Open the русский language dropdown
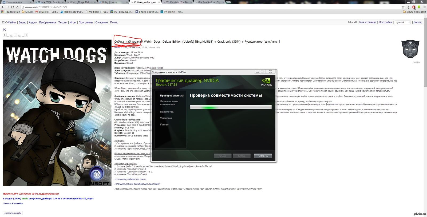This screenshot has height=217, width=427. click(x=403, y=22)
